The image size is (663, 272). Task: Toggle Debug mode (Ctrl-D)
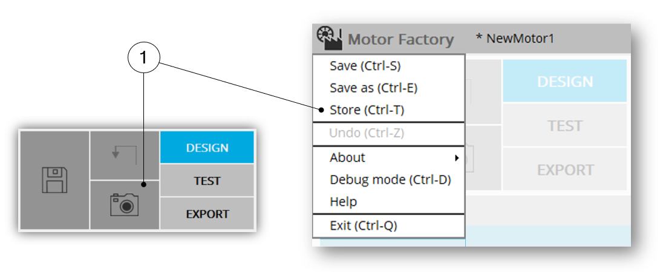point(390,180)
